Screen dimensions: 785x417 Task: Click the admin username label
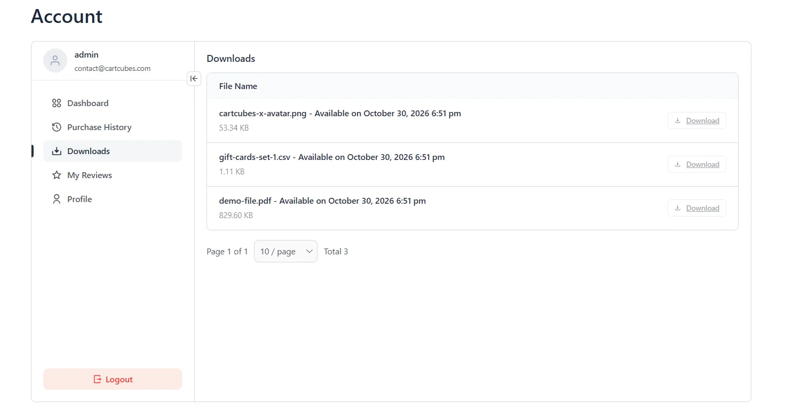point(86,55)
